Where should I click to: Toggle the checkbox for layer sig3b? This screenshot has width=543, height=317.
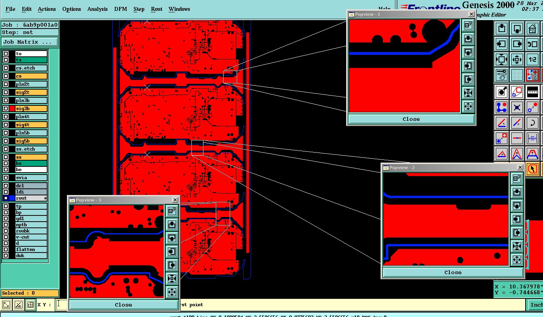click(x=6, y=108)
